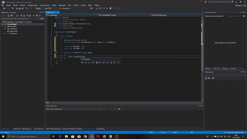Open the Debugowanie menu
The height and width of the screenshot is (139, 247).
[x=45, y=5]
